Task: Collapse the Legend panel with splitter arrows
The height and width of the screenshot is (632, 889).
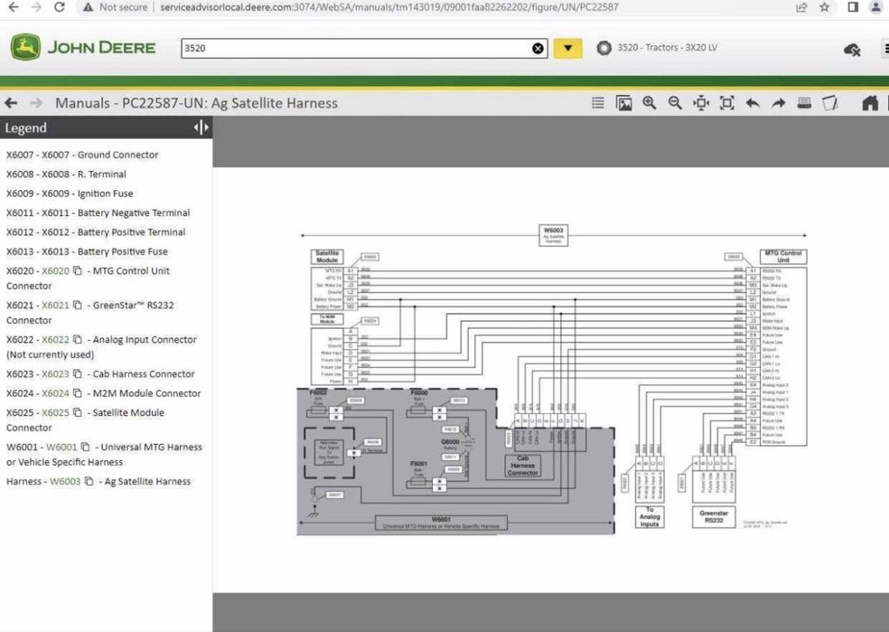Action: point(201,128)
